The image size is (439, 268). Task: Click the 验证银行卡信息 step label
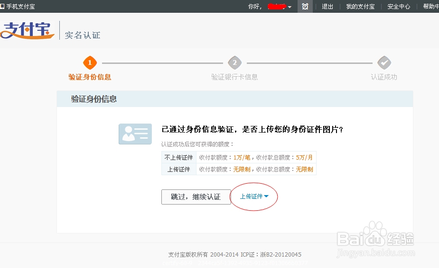[x=234, y=77]
